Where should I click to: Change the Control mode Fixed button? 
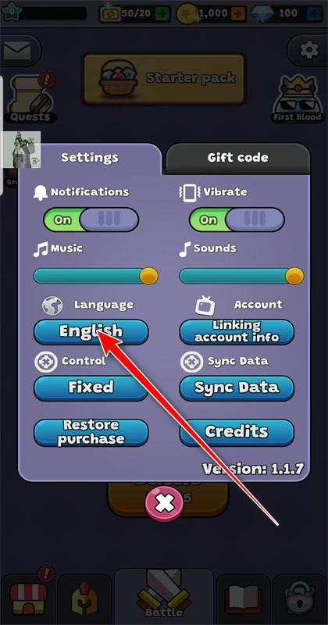pos(91,388)
